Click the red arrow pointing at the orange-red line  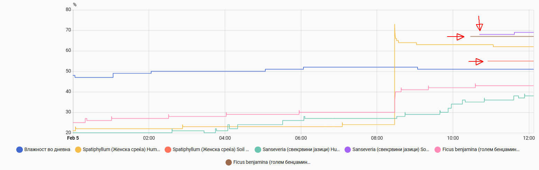(476, 61)
